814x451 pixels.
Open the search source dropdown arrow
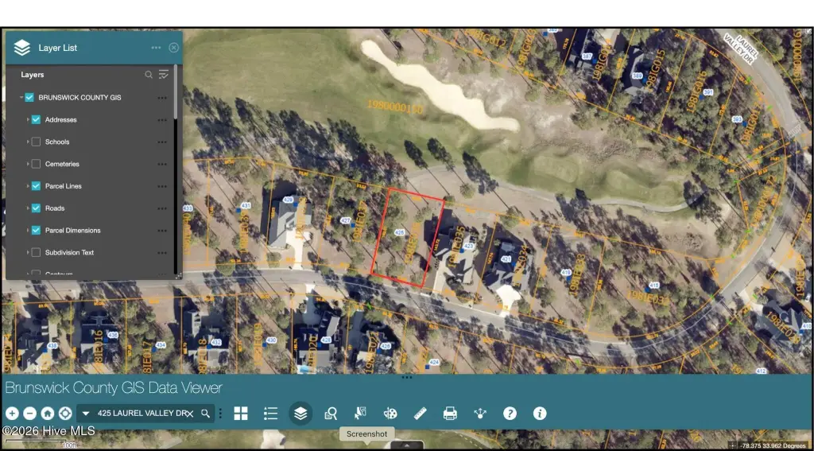coord(86,414)
